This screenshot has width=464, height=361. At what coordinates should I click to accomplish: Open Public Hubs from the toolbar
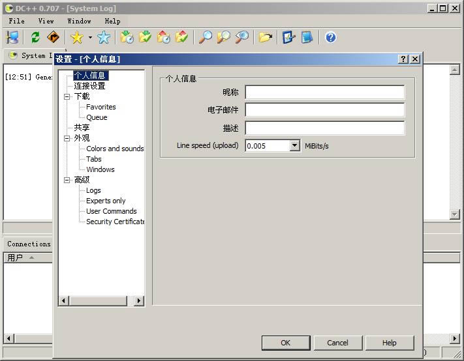[12, 38]
